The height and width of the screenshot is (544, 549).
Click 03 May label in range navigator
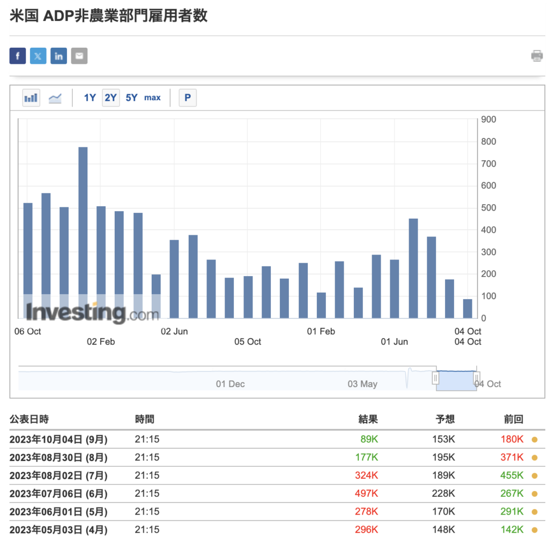tap(362, 384)
